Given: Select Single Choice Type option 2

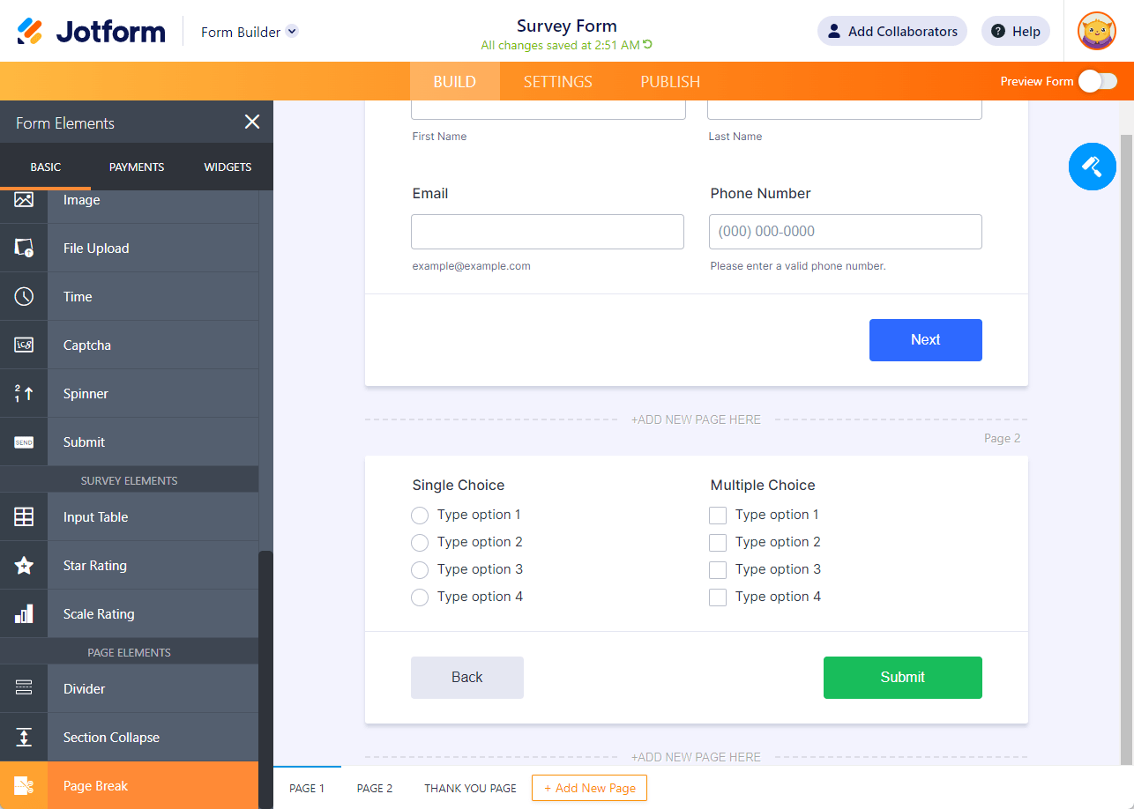Looking at the screenshot, I should [420, 543].
